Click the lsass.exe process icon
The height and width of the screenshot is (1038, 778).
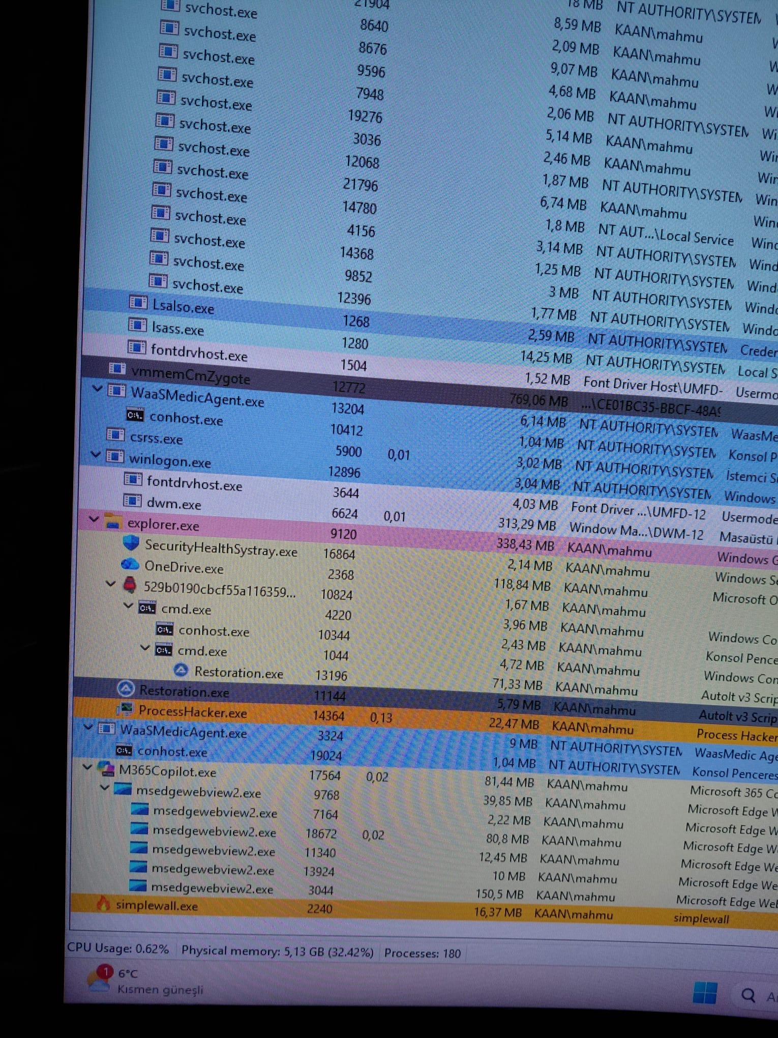[137, 324]
